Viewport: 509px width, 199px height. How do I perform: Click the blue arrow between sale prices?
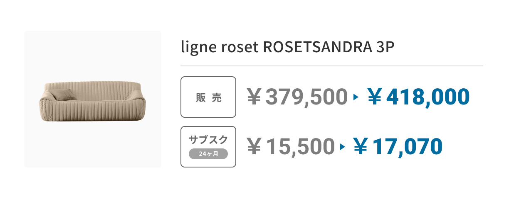tap(356, 97)
